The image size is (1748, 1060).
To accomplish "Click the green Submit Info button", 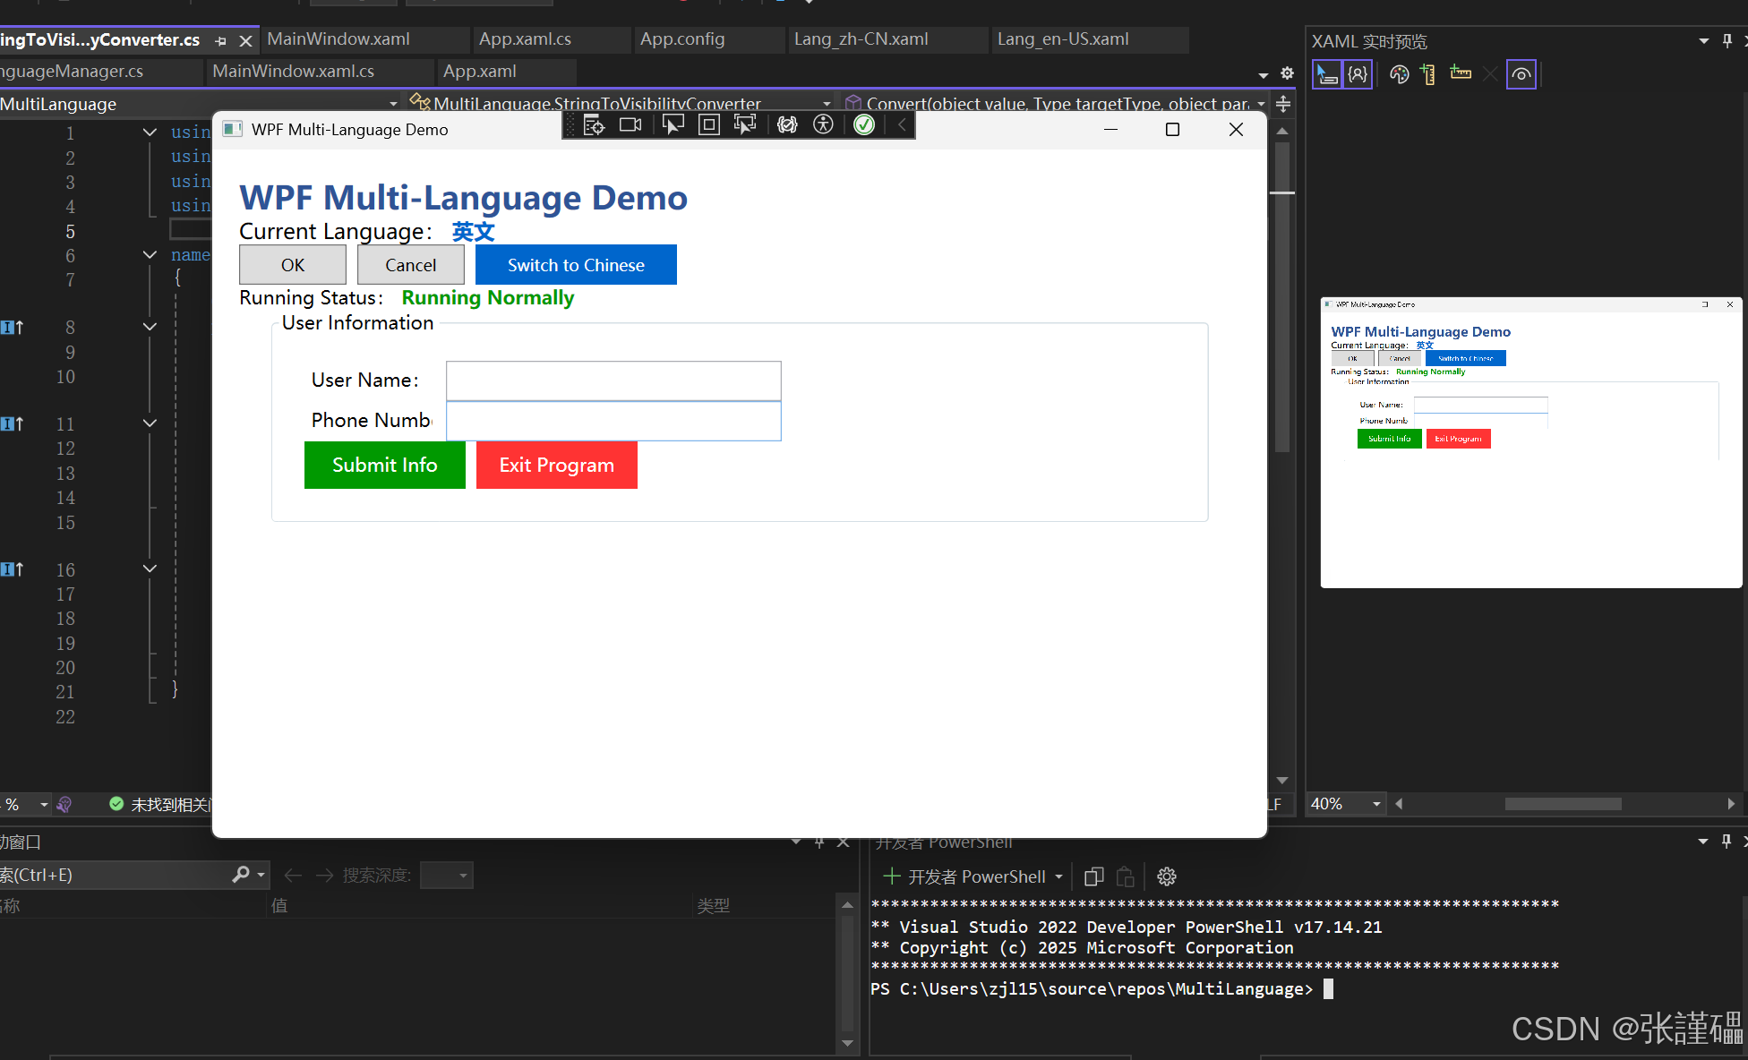I will [384, 465].
